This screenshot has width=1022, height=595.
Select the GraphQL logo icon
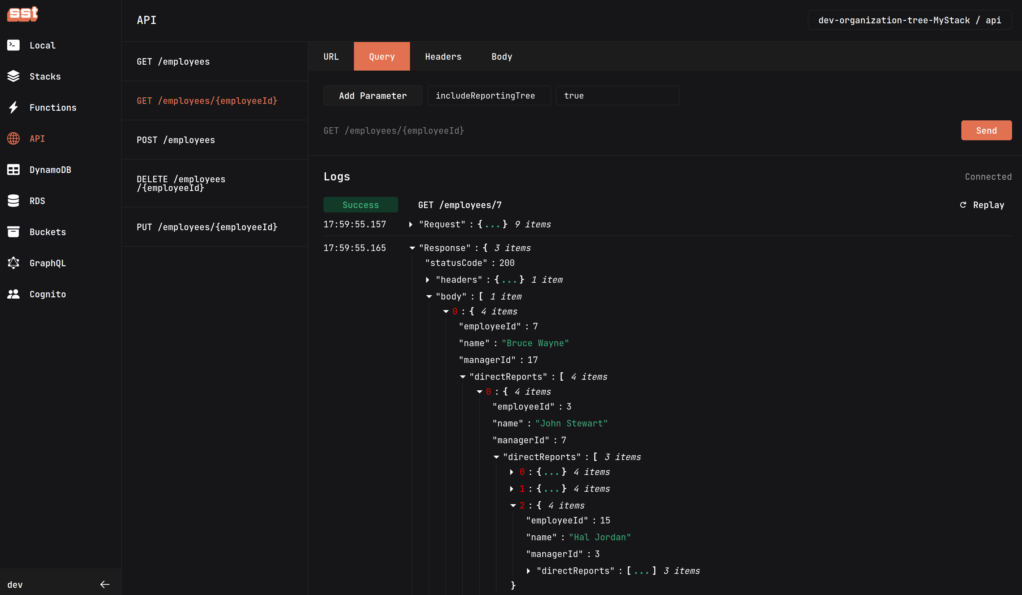13,263
